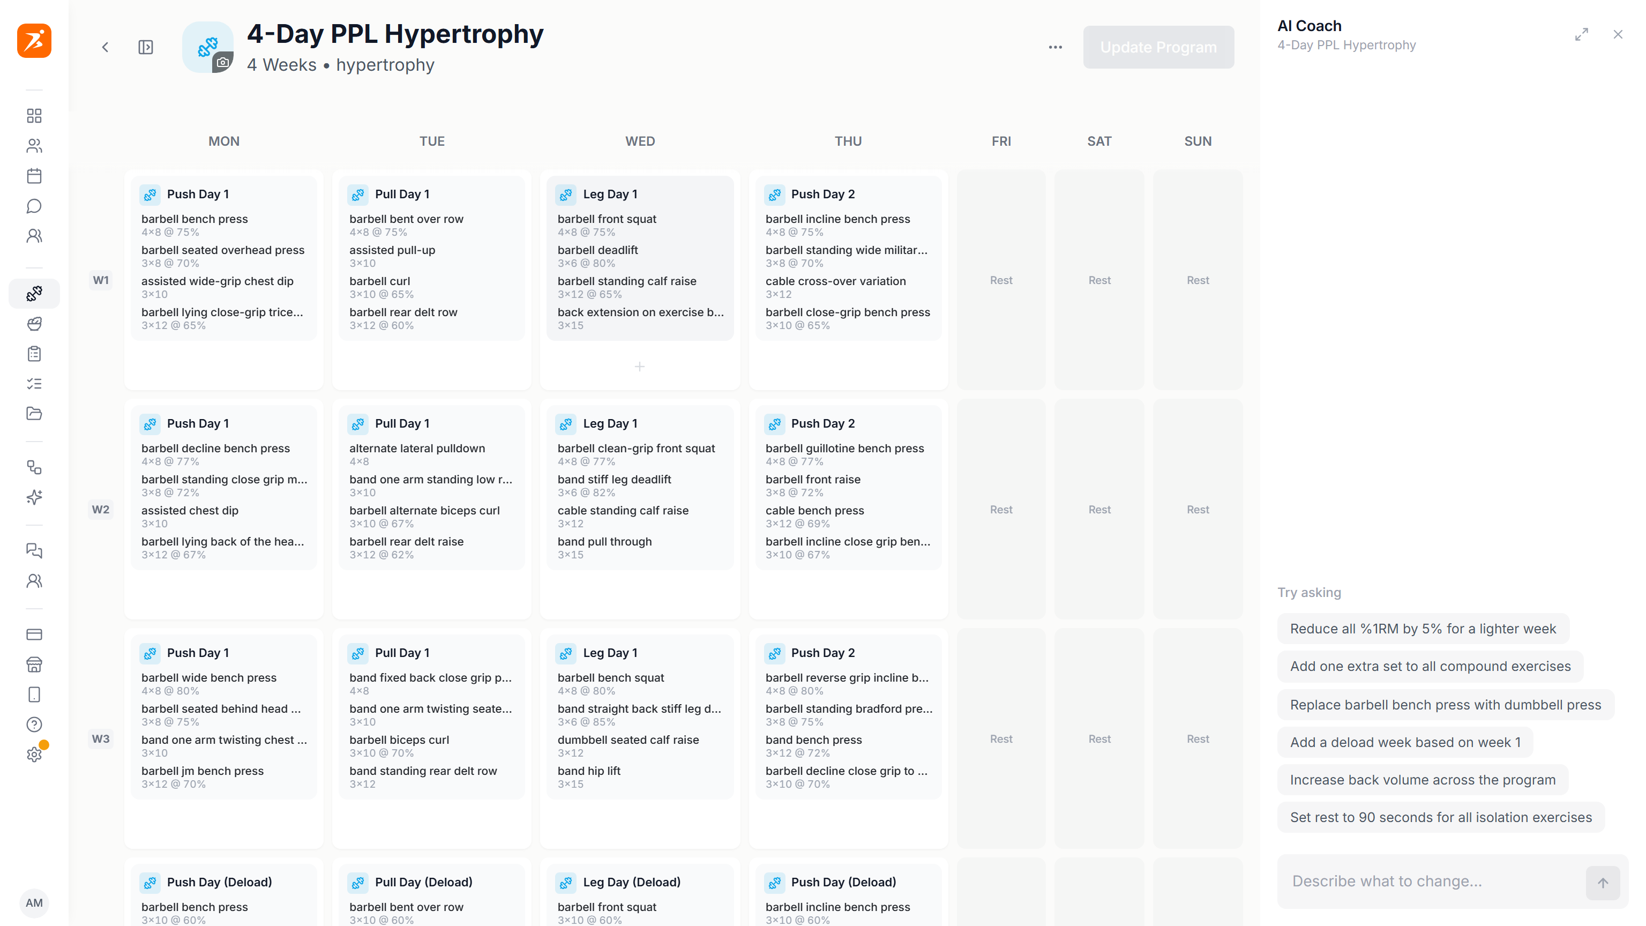The width and height of the screenshot is (1646, 926).
Task: Open the W1 Push Day 2 workout card
Action: [x=848, y=258]
